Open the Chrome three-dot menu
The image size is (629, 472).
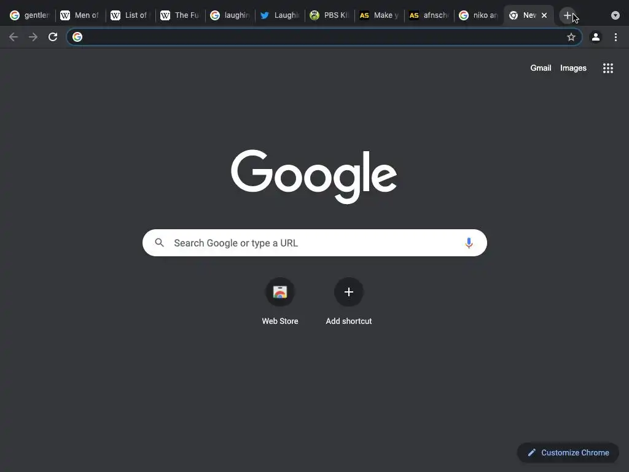point(615,37)
